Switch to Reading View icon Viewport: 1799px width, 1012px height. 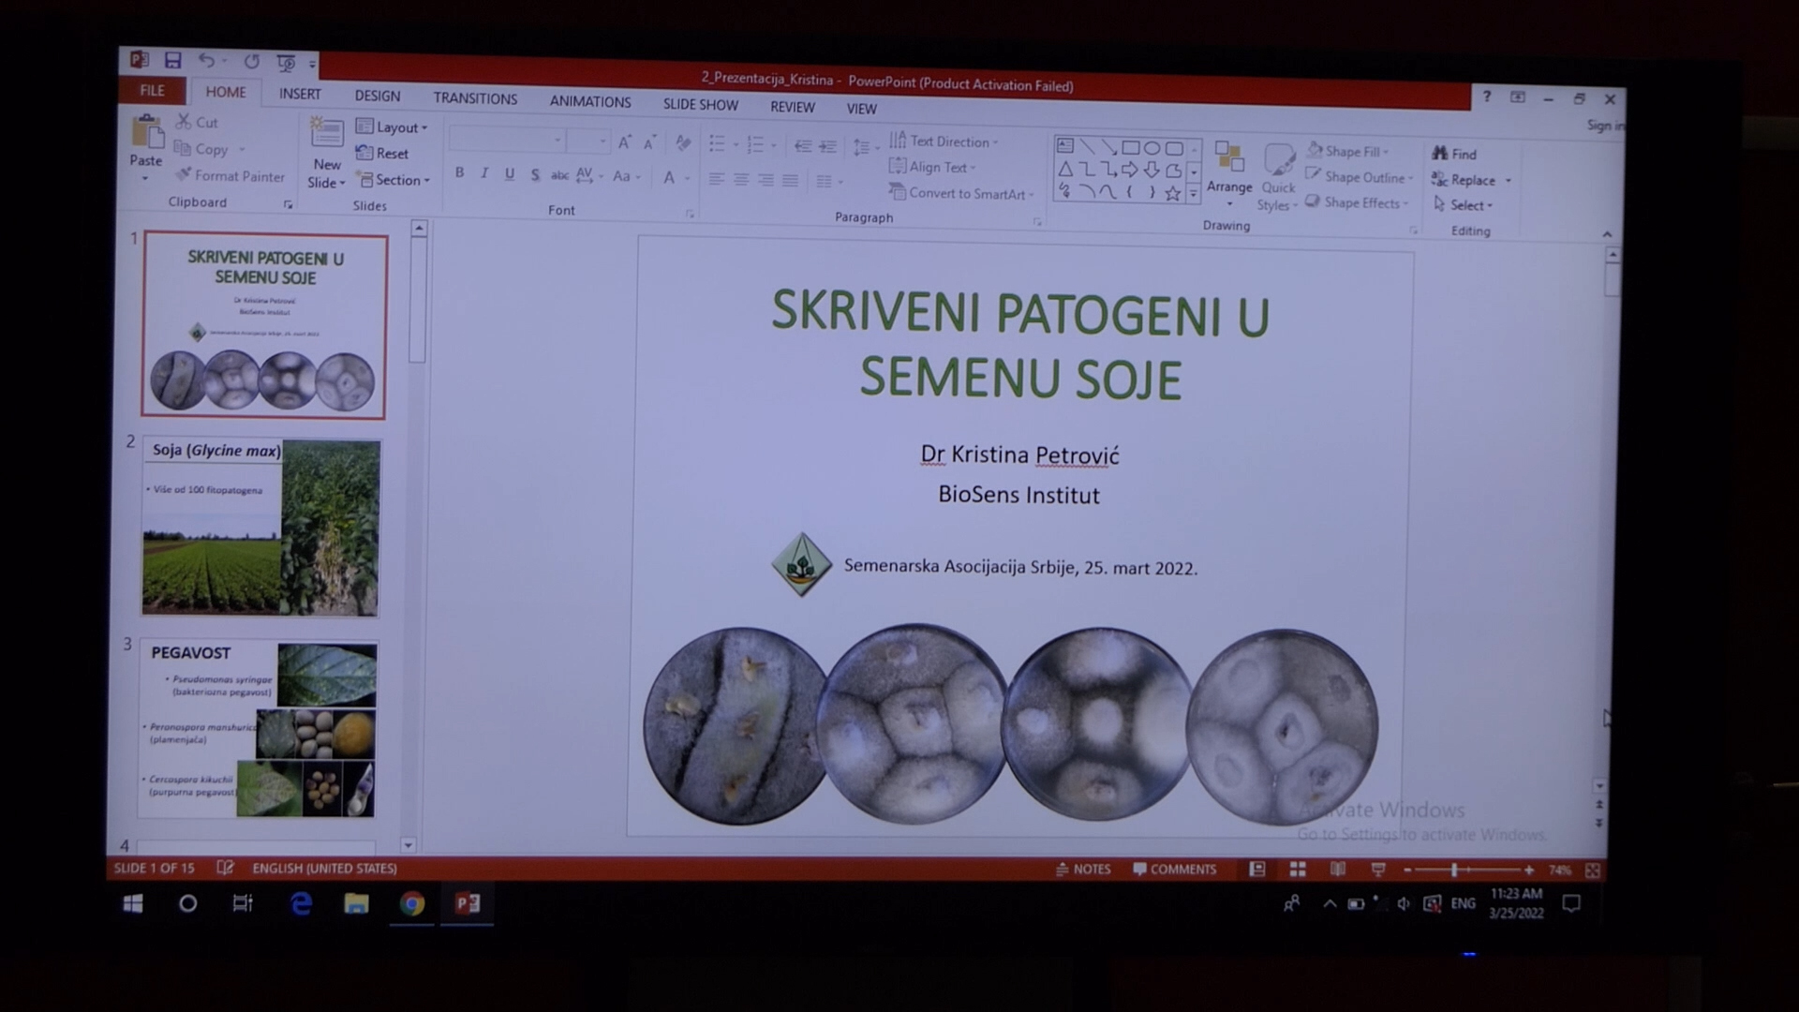pos(1338,870)
